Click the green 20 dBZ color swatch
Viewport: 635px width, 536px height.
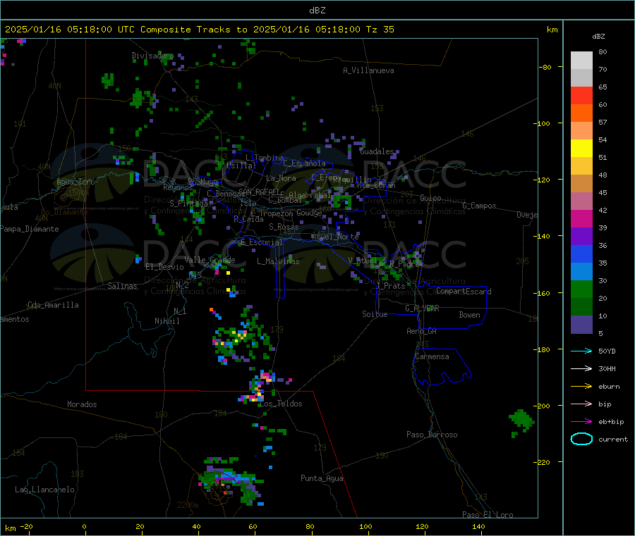(581, 289)
